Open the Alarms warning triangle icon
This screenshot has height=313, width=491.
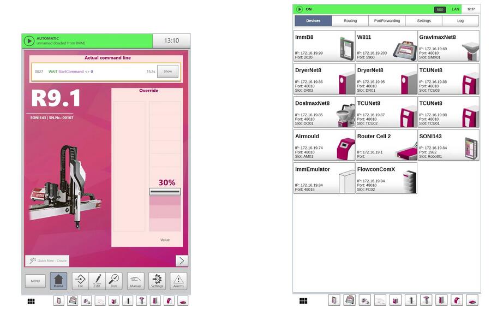click(x=178, y=281)
